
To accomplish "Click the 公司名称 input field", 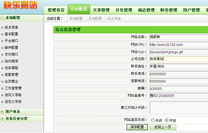I will tap(179, 59).
